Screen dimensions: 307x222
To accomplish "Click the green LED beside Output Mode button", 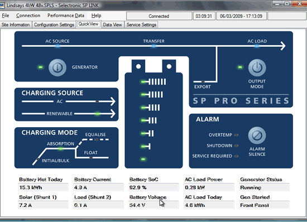I will click(x=240, y=67).
